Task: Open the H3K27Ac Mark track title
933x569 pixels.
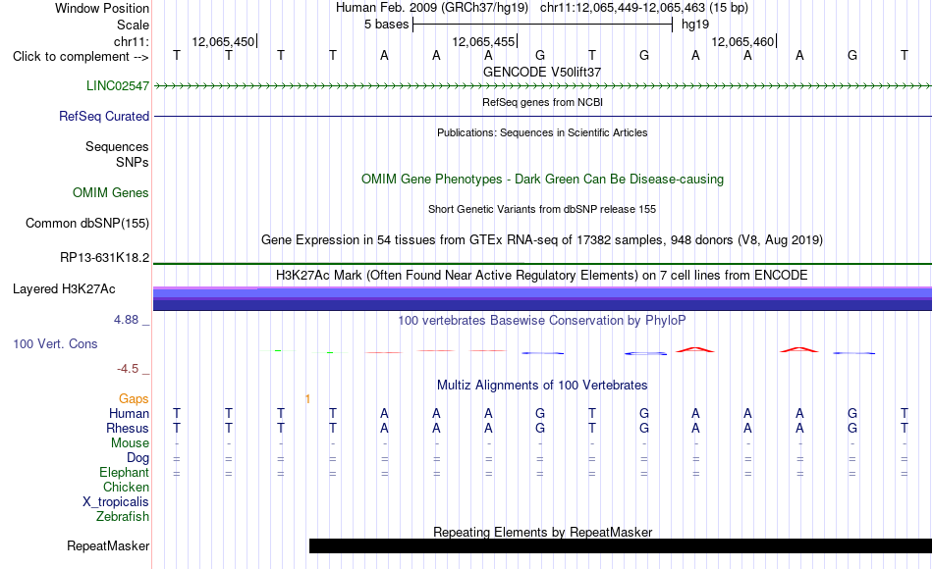Action: tap(541, 276)
